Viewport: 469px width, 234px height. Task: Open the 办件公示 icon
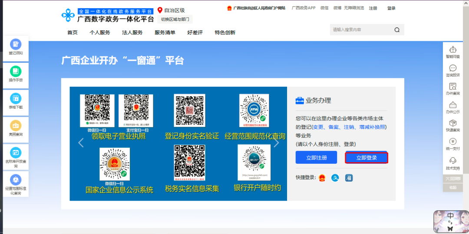(453, 105)
